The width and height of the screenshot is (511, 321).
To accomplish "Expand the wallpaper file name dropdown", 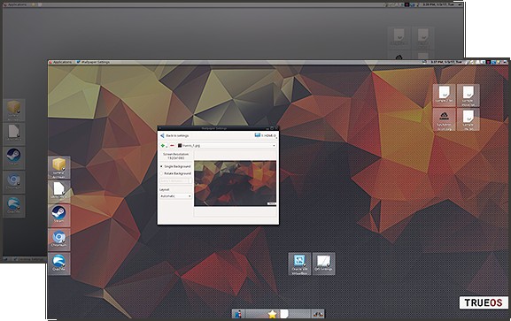I will (227, 146).
